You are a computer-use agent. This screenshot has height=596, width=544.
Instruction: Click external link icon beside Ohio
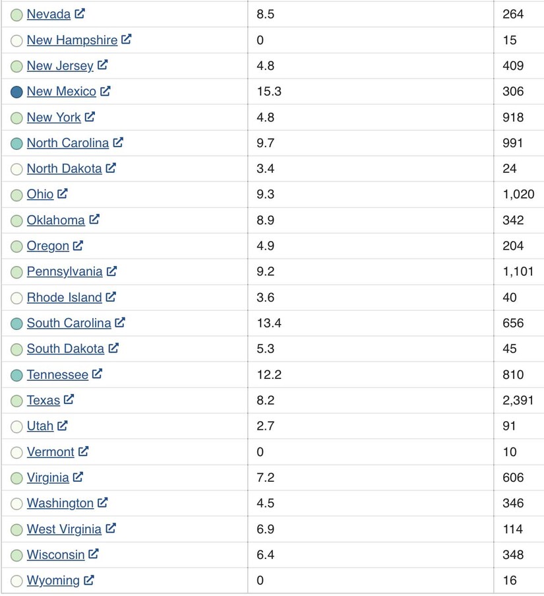63,193
